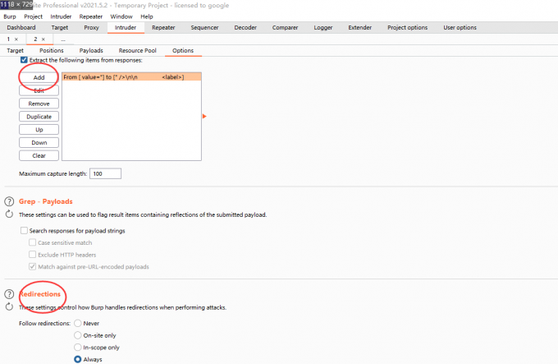Open the User options tab

click(460, 27)
